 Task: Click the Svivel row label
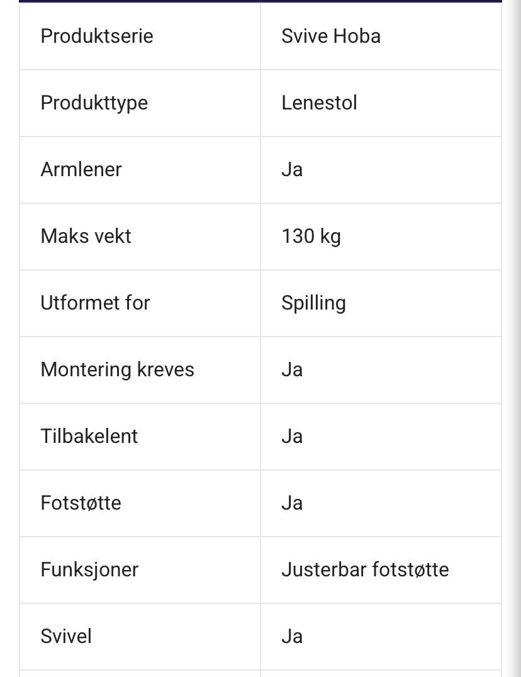point(66,636)
